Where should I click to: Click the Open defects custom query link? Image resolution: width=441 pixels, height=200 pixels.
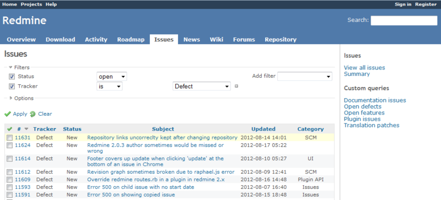[363, 106]
